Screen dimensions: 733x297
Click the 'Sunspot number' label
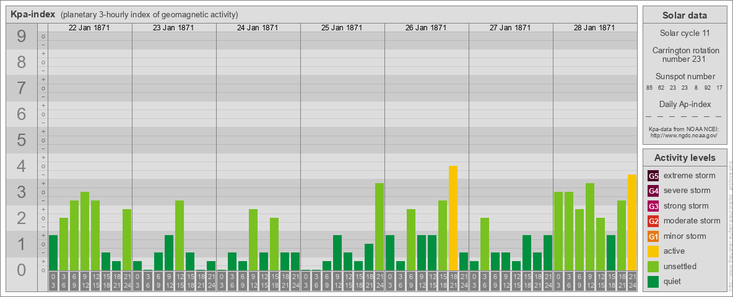[685, 77]
